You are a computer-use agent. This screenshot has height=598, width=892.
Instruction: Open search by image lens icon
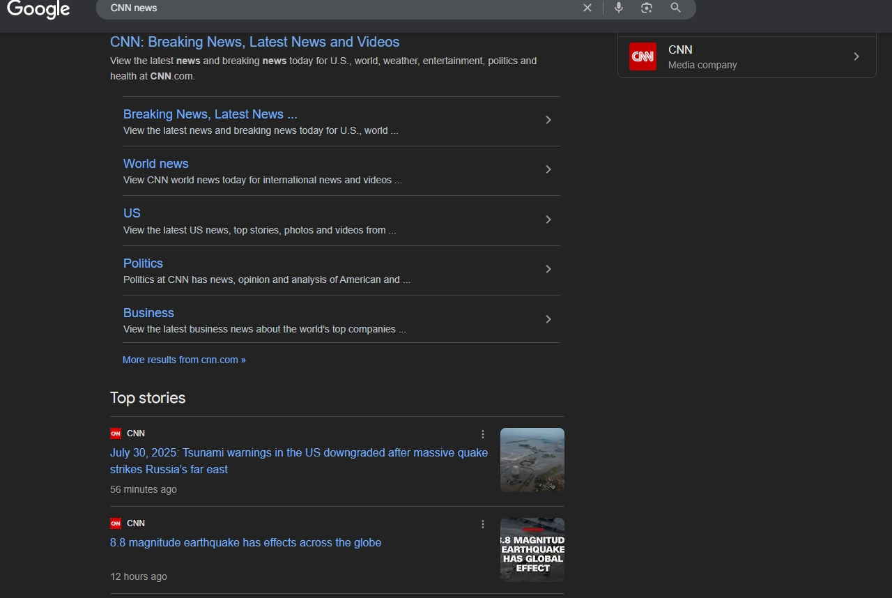click(647, 8)
